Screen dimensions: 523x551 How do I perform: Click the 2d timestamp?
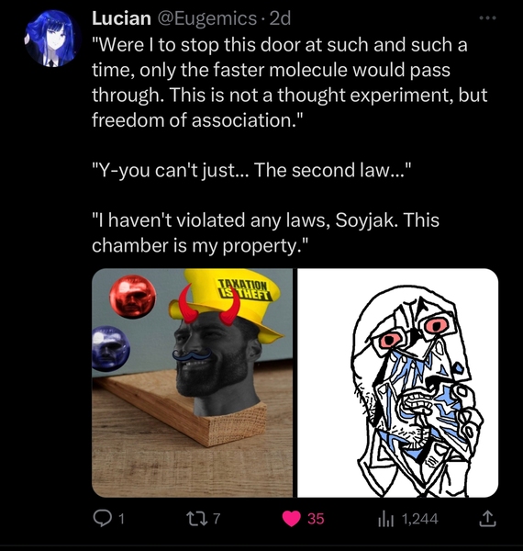coord(280,18)
